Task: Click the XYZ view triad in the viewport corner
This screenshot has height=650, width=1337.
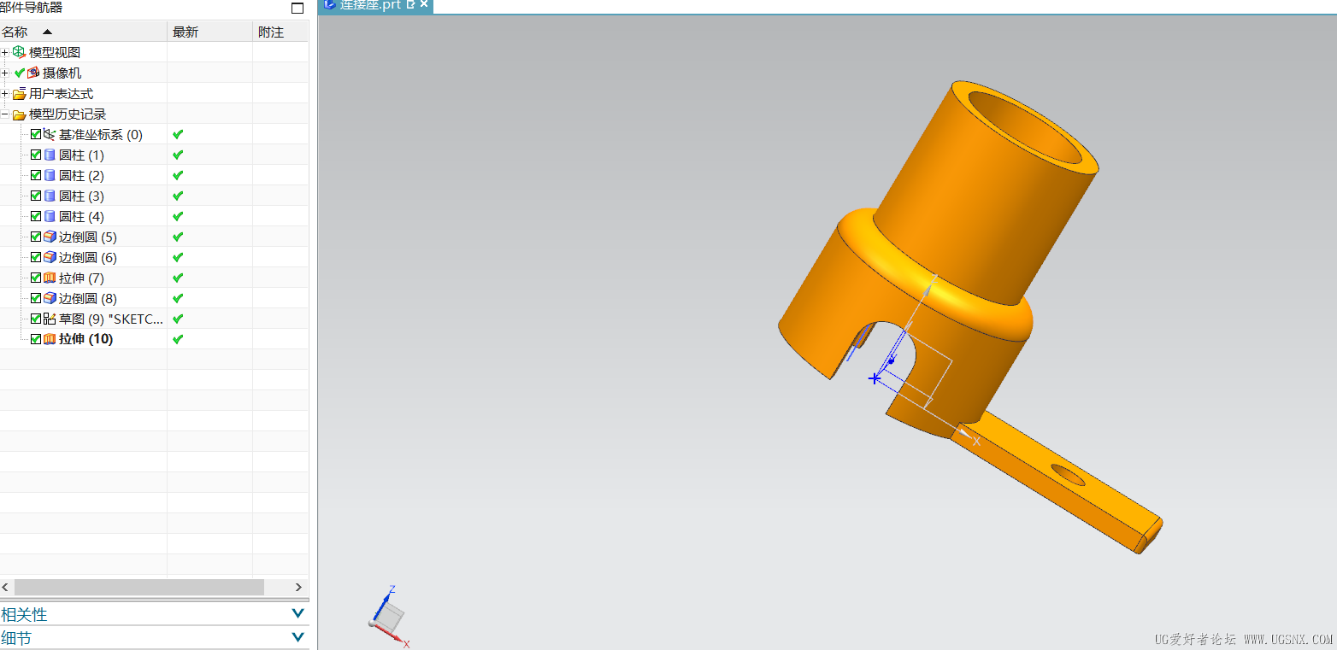Action: [x=390, y=616]
